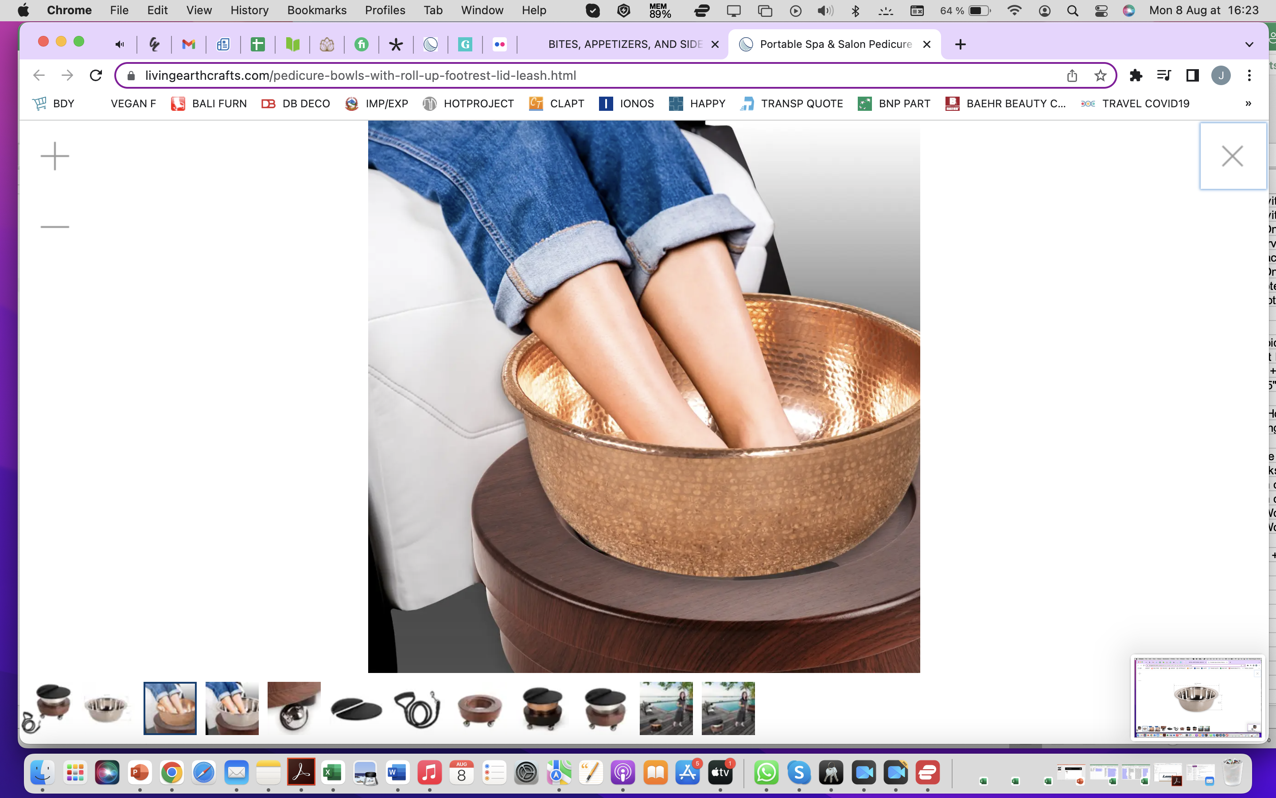Viewport: 1276px width, 798px height.
Task: Open DB DECO bookmark
Action: (296, 103)
